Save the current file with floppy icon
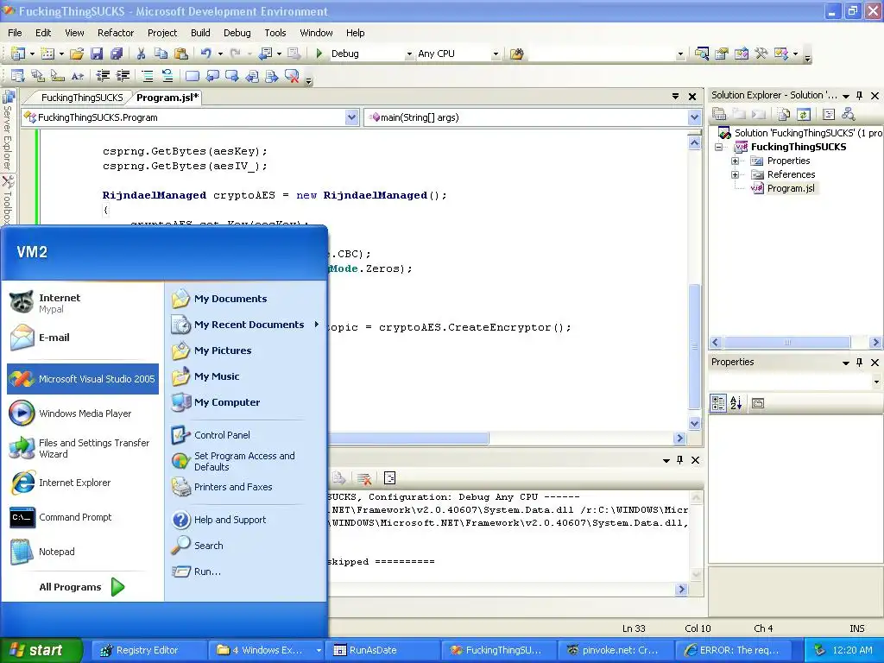This screenshot has width=884, height=663. [97, 54]
